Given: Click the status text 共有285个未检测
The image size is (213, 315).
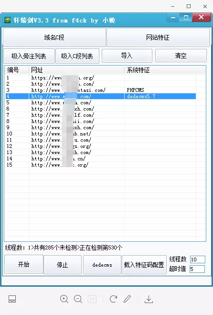Looking at the screenshot, I should tap(55, 247).
